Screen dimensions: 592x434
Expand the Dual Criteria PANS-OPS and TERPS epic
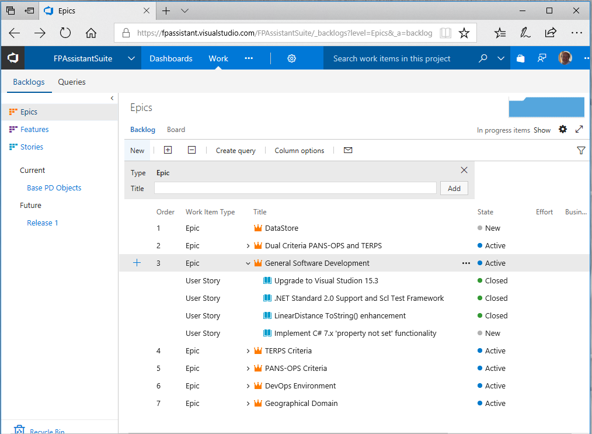point(248,246)
